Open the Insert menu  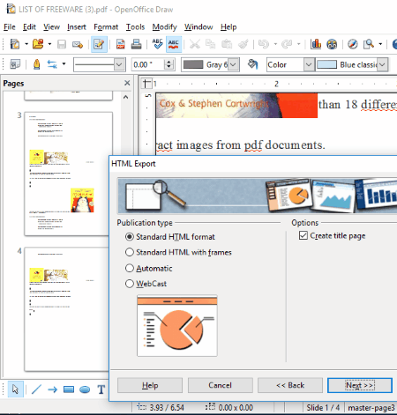[77, 27]
